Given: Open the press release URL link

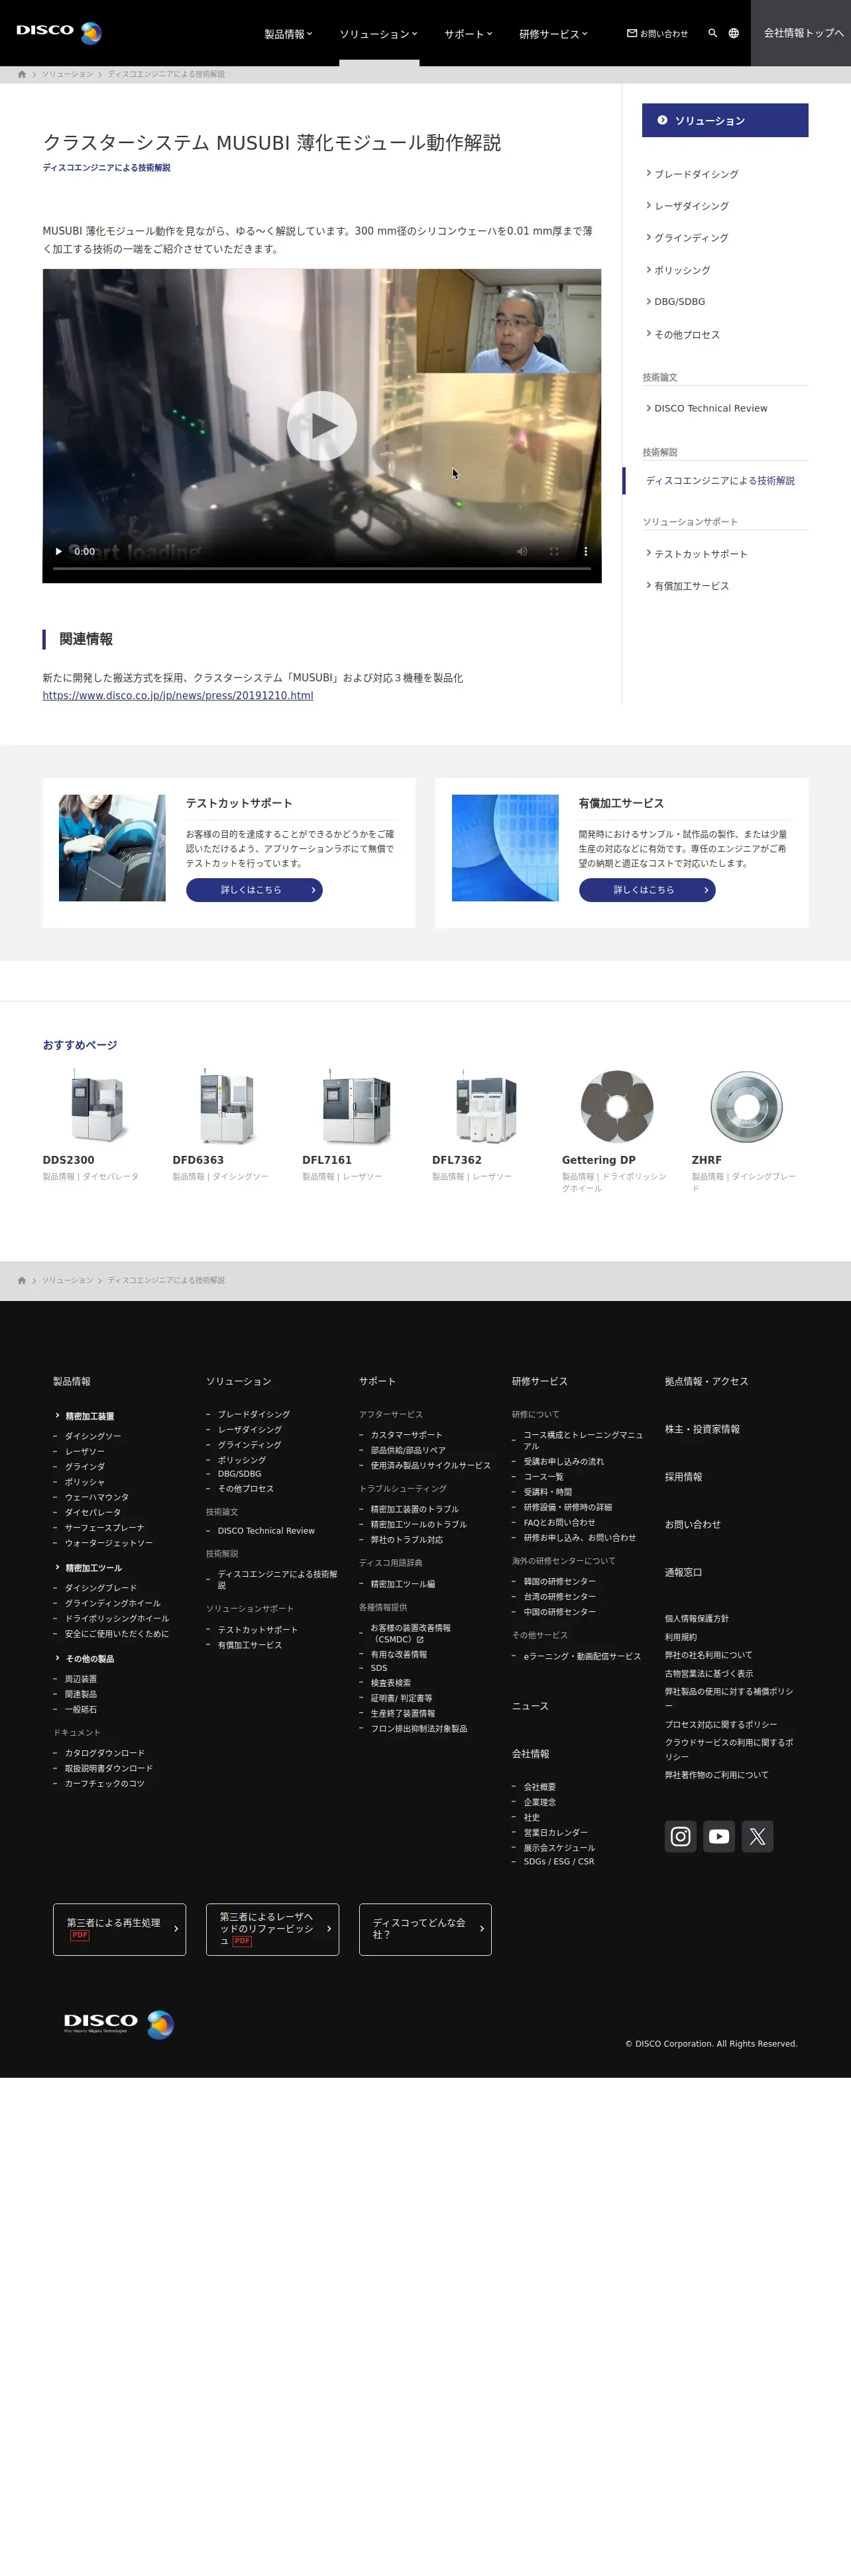Looking at the screenshot, I should [x=178, y=695].
